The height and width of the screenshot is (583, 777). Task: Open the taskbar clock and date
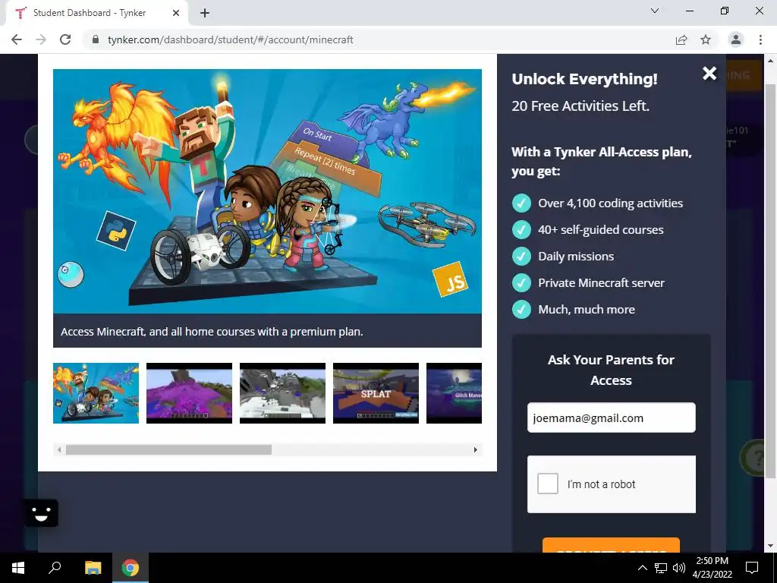tap(712, 568)
